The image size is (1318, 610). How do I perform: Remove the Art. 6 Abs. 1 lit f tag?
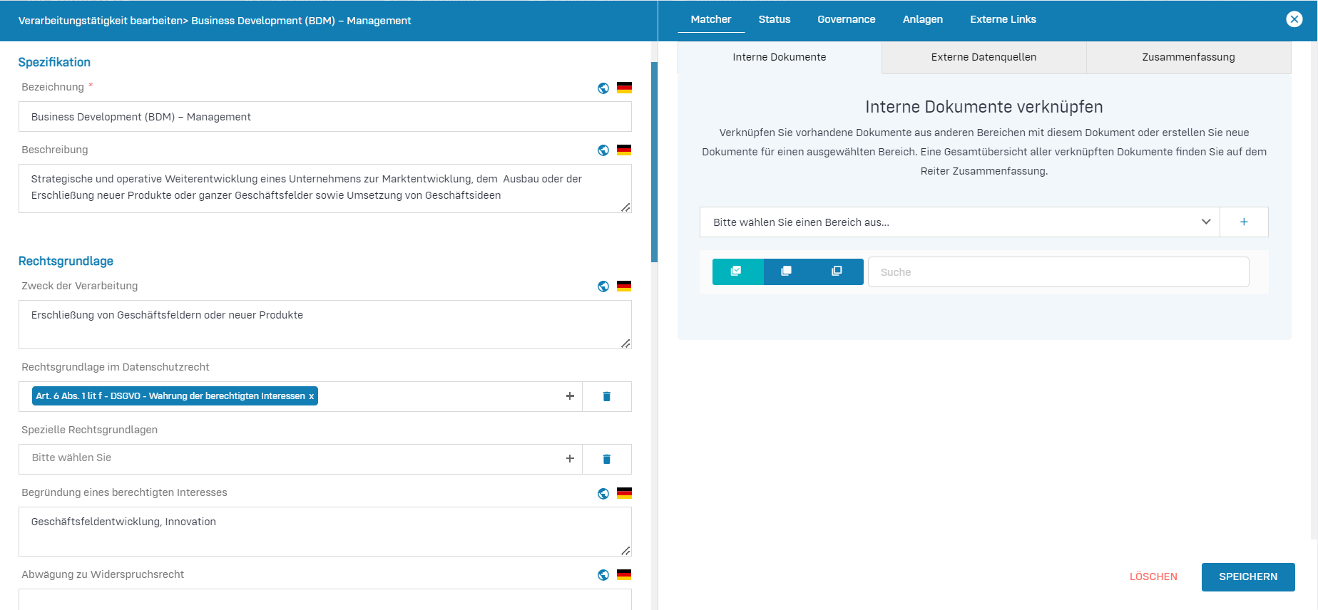311,397
